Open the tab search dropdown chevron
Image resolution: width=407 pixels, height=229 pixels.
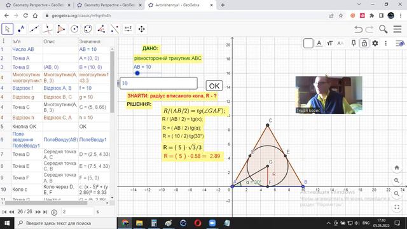[359, 4]
